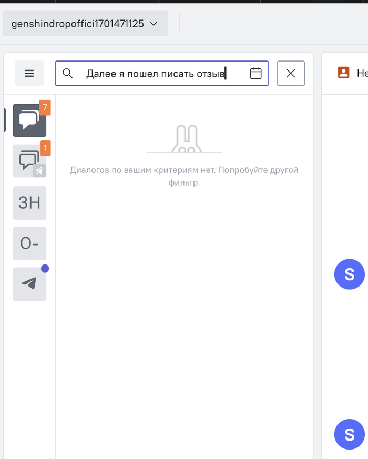The height and width of the screenshot is (459, 368).
Task: Click the lower "S" user avatar
Action: [350, 434]
